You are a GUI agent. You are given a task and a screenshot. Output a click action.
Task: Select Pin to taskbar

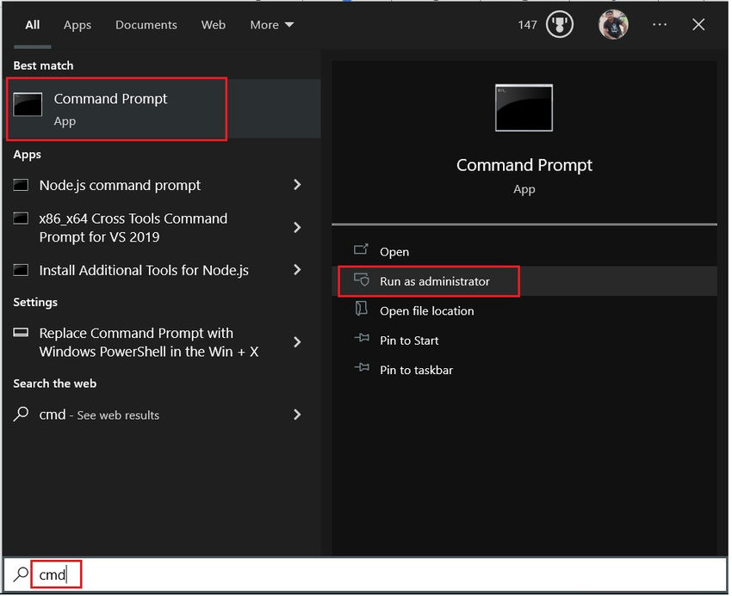[x=526, y=372]
